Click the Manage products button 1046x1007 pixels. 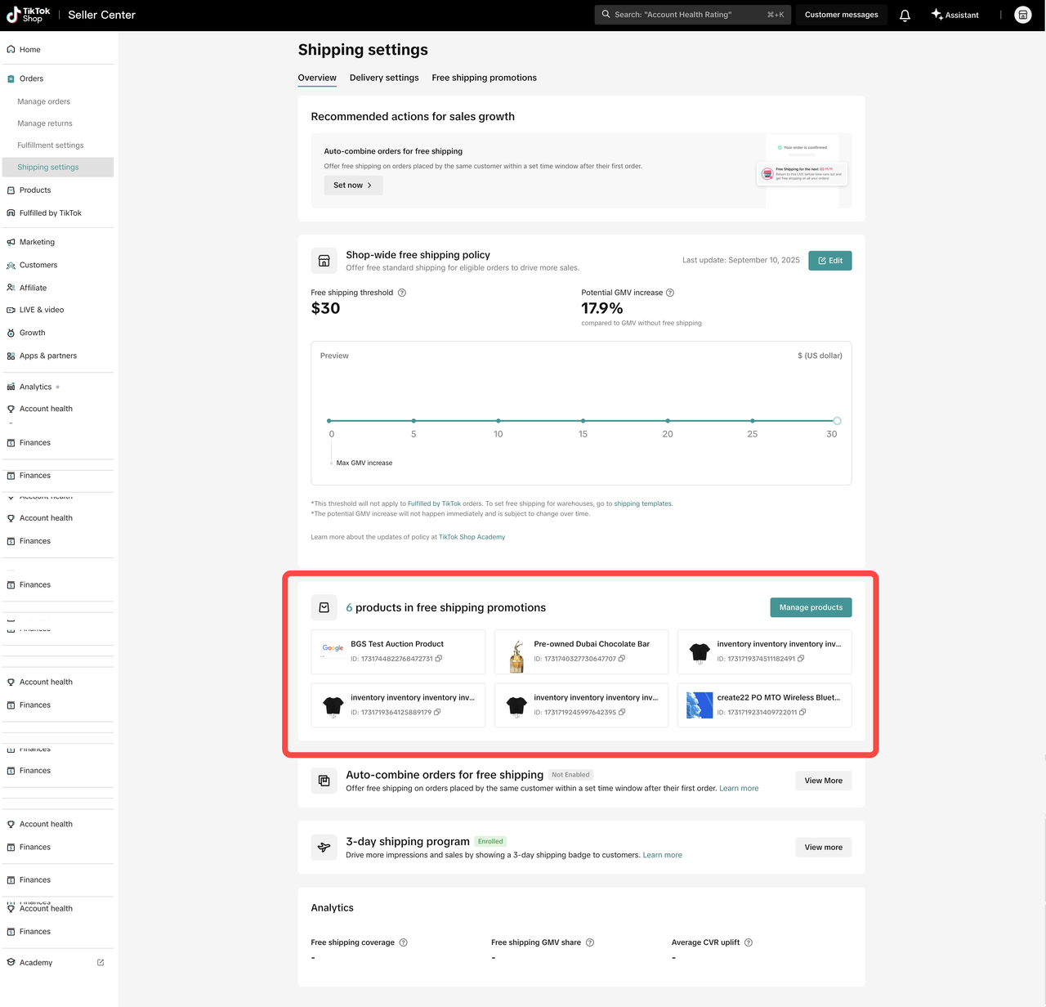click(811, 607)
